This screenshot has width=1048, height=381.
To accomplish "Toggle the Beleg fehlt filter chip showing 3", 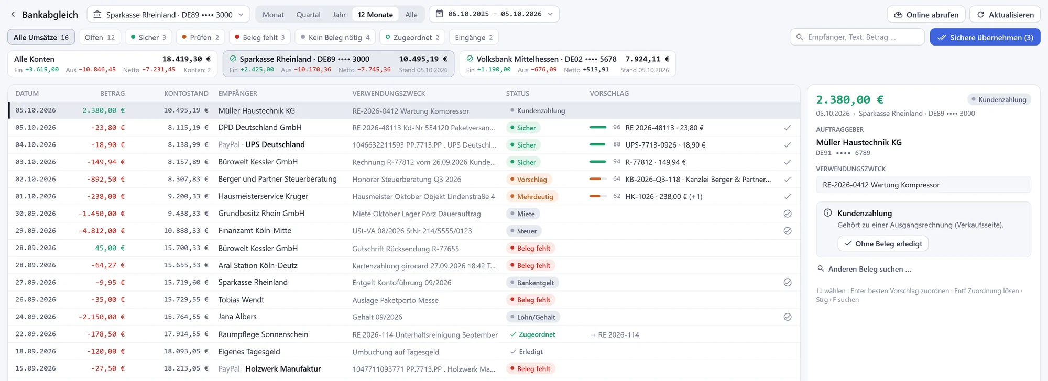I will click(x=260, y=37).
